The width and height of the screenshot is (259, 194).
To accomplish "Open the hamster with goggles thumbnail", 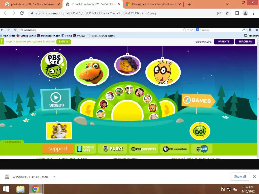I will 59,131.
